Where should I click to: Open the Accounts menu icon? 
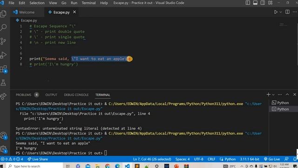click(x=3, y=136)
